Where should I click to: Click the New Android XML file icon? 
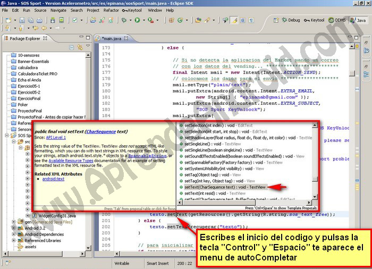(111, 20)
